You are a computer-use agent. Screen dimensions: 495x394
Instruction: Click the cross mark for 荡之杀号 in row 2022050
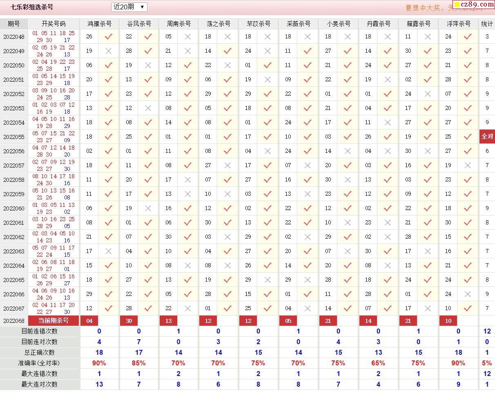(227, 65)
